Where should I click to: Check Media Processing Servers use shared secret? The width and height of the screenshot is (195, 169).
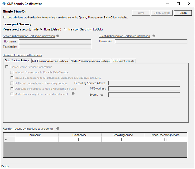tap(12, 94)
